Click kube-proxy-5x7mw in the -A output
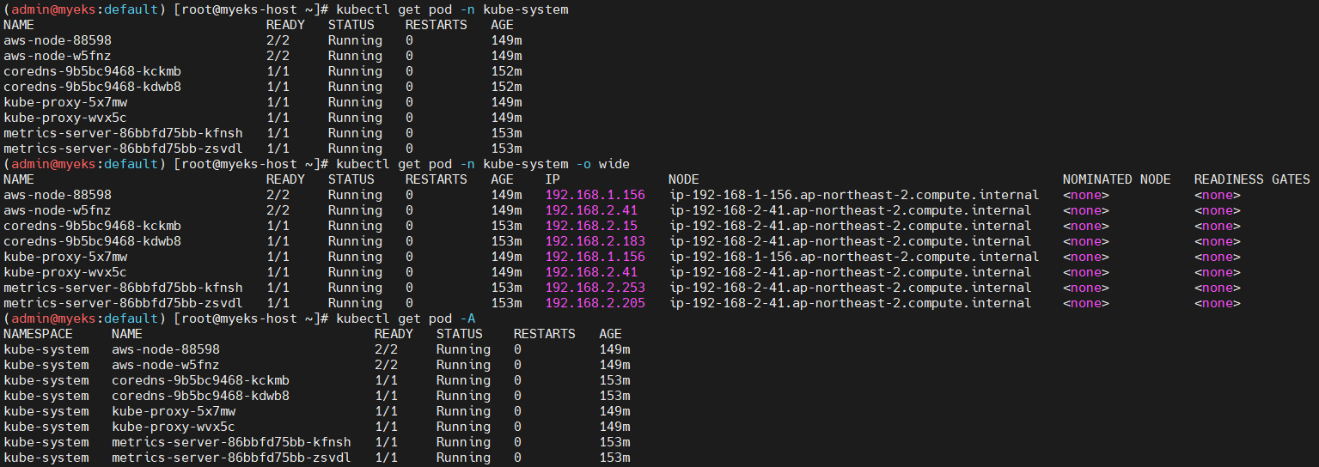The height and width of the screenshot is (467, 1319). [174, 411]
